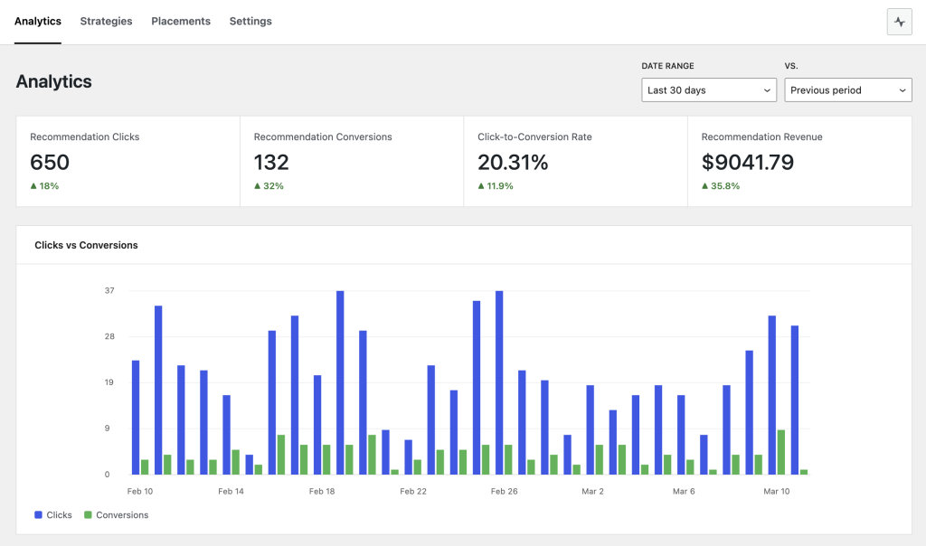The height and width of the screenshot is (546, 926).
Task: Select the Recommendation Clicks 650 value
Action: tap(50, 163)
